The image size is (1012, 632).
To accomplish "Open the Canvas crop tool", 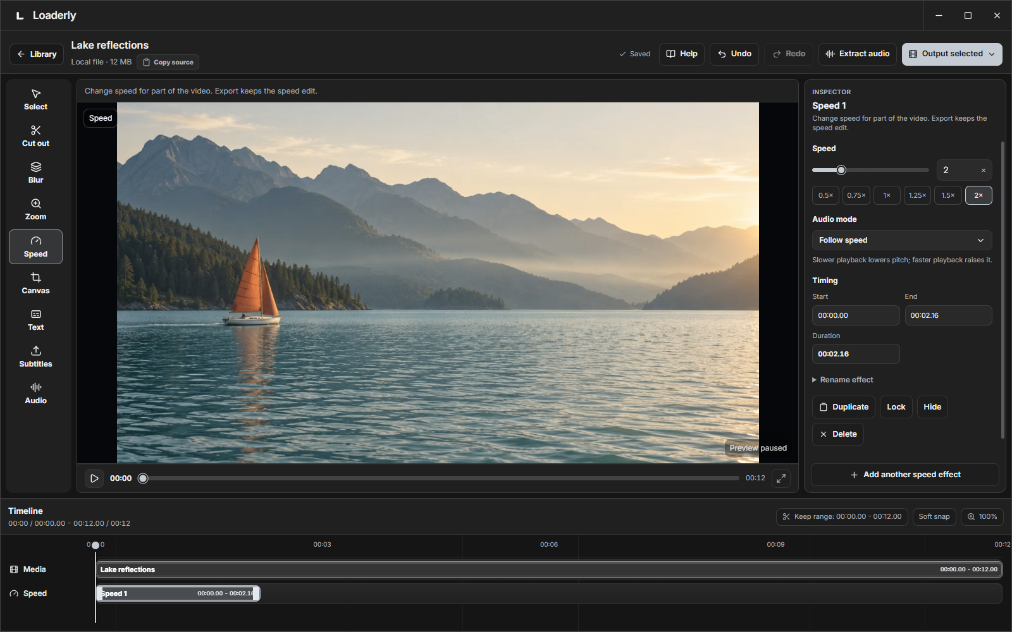I will pyautogui.click(x=35, y=283).
